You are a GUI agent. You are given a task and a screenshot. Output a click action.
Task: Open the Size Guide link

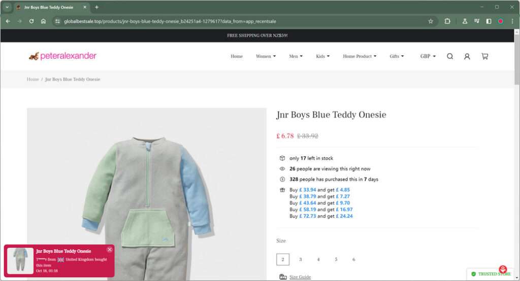click(300, 277)
